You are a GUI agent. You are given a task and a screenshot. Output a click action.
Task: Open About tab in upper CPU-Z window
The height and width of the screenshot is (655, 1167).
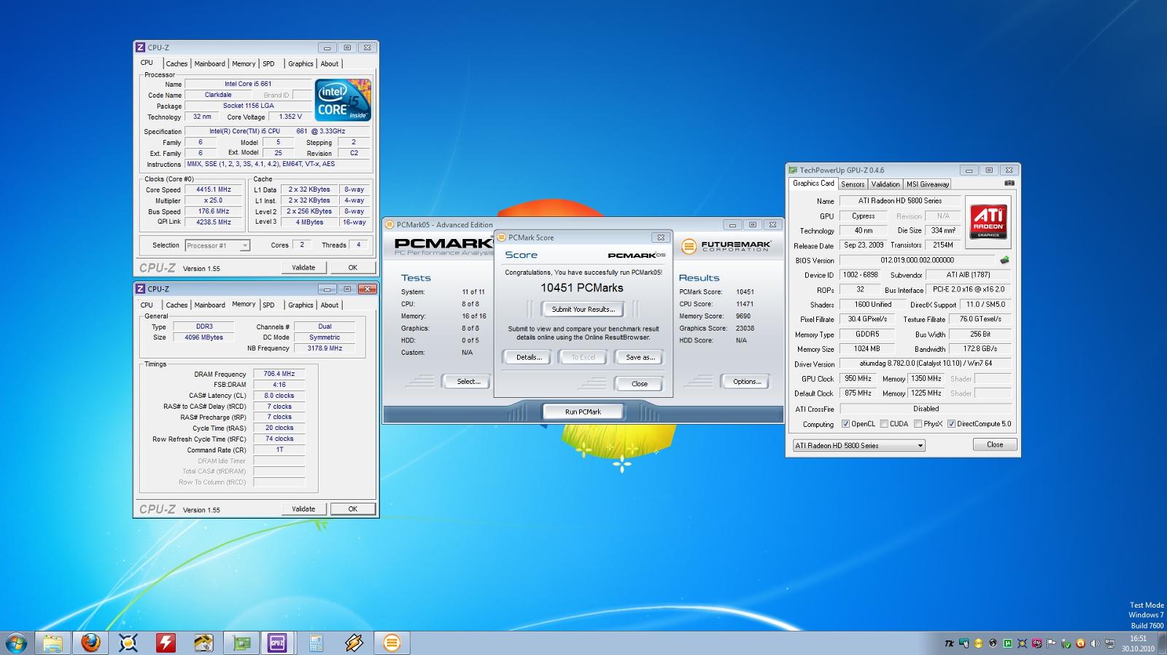(x=330, y=64)
